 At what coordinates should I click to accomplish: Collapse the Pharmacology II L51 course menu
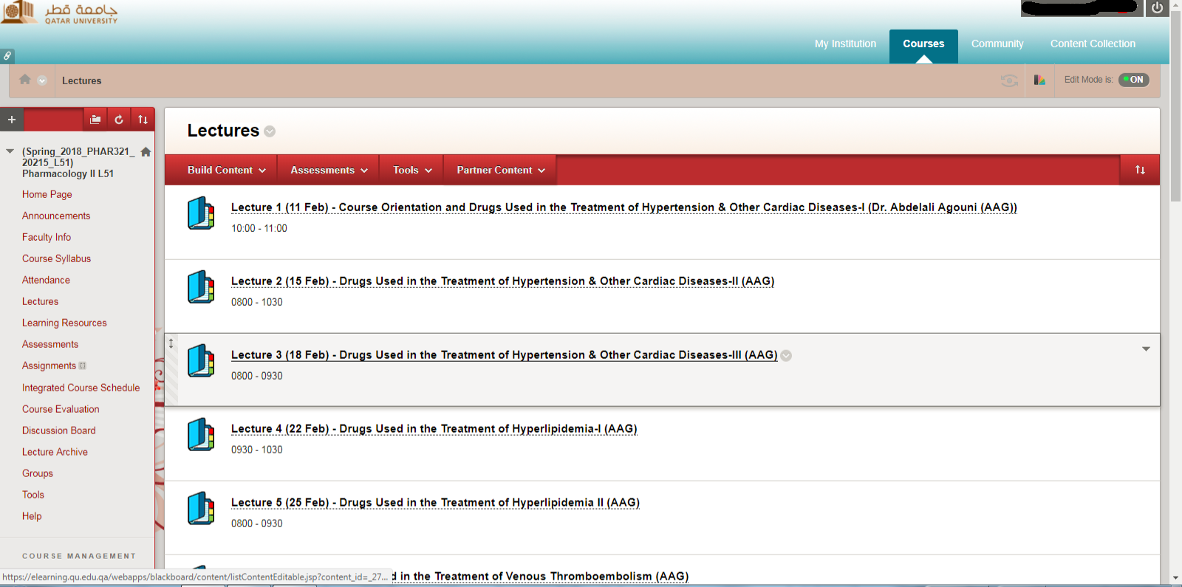click(x=10, y=151)
